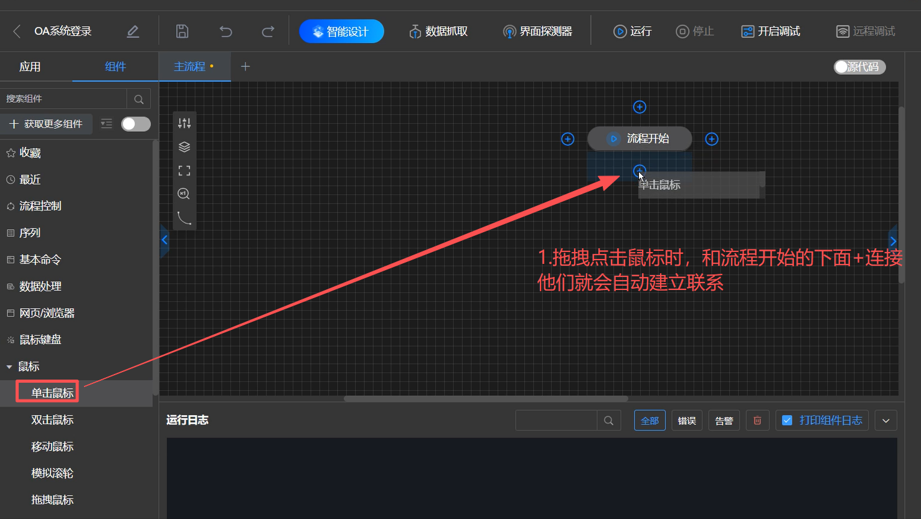The width and height of the screenshot is (921, 519).
Task: Add a new flow tab with plus
Action: pyautogui.click(x=245, y=67)
